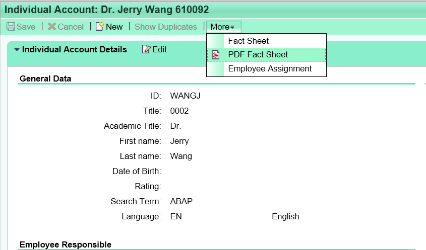Screen dimensions: 426x250
Task: Click the First name value Jerry
Action: (179, 141)
